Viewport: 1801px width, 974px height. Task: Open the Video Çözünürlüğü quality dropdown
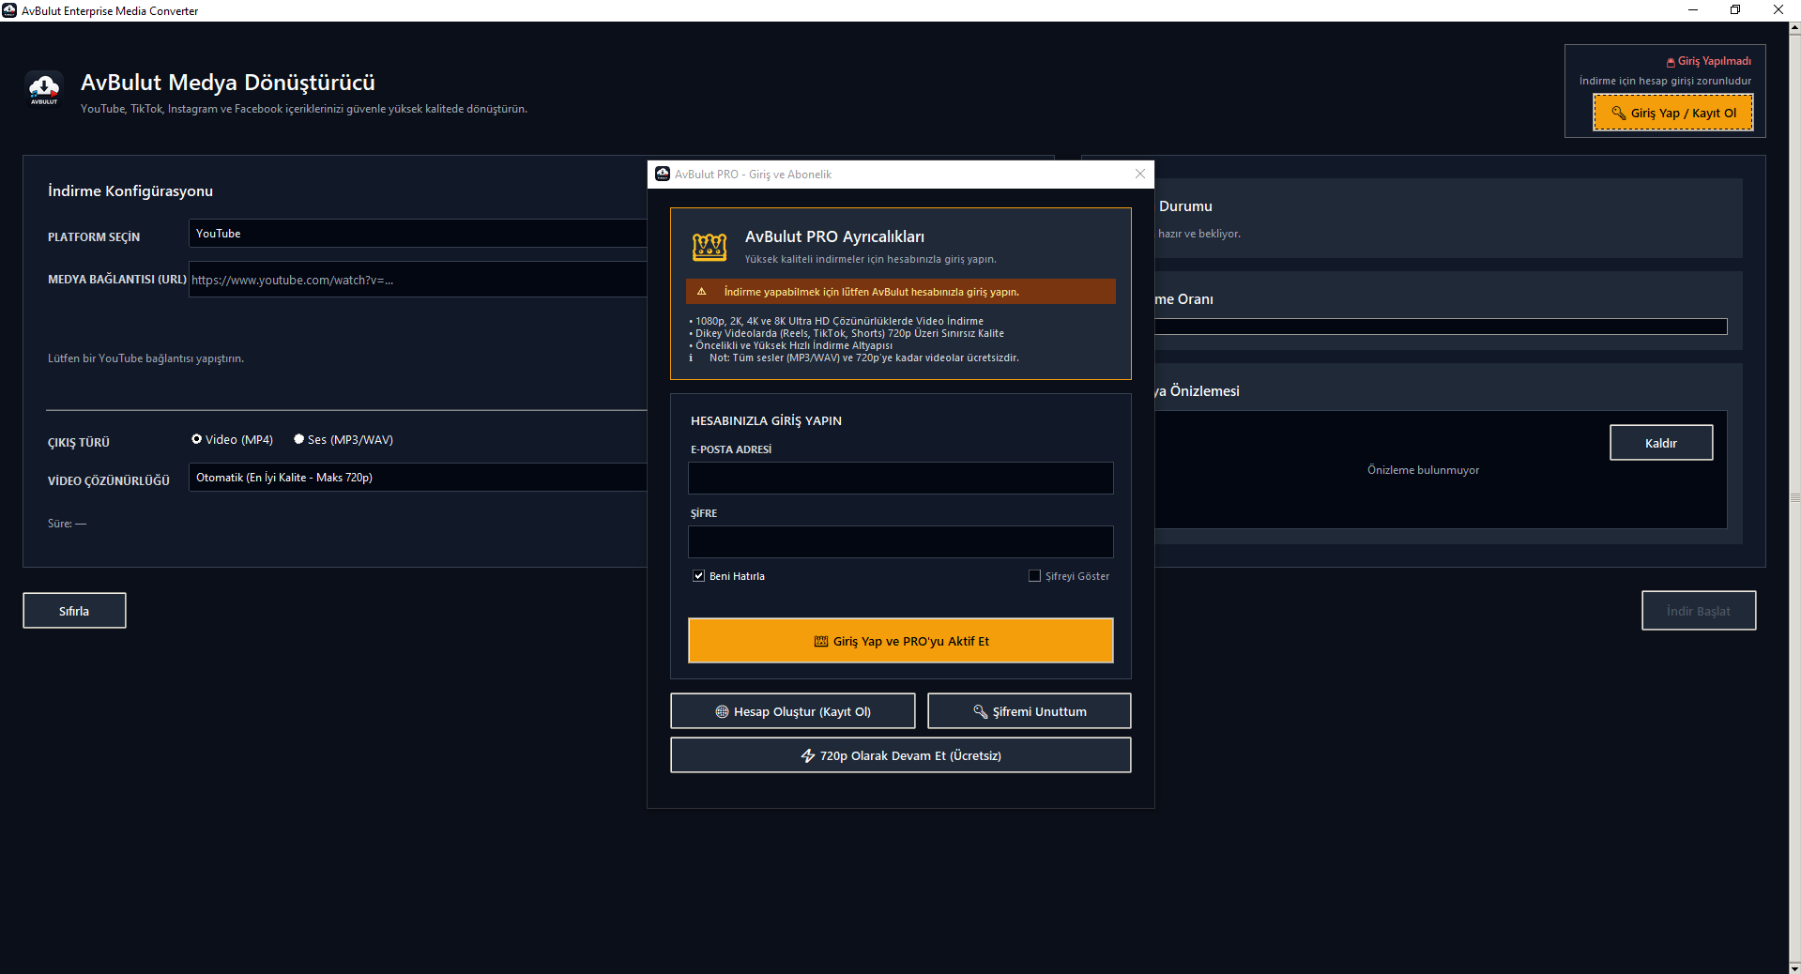tap(419, 478)
